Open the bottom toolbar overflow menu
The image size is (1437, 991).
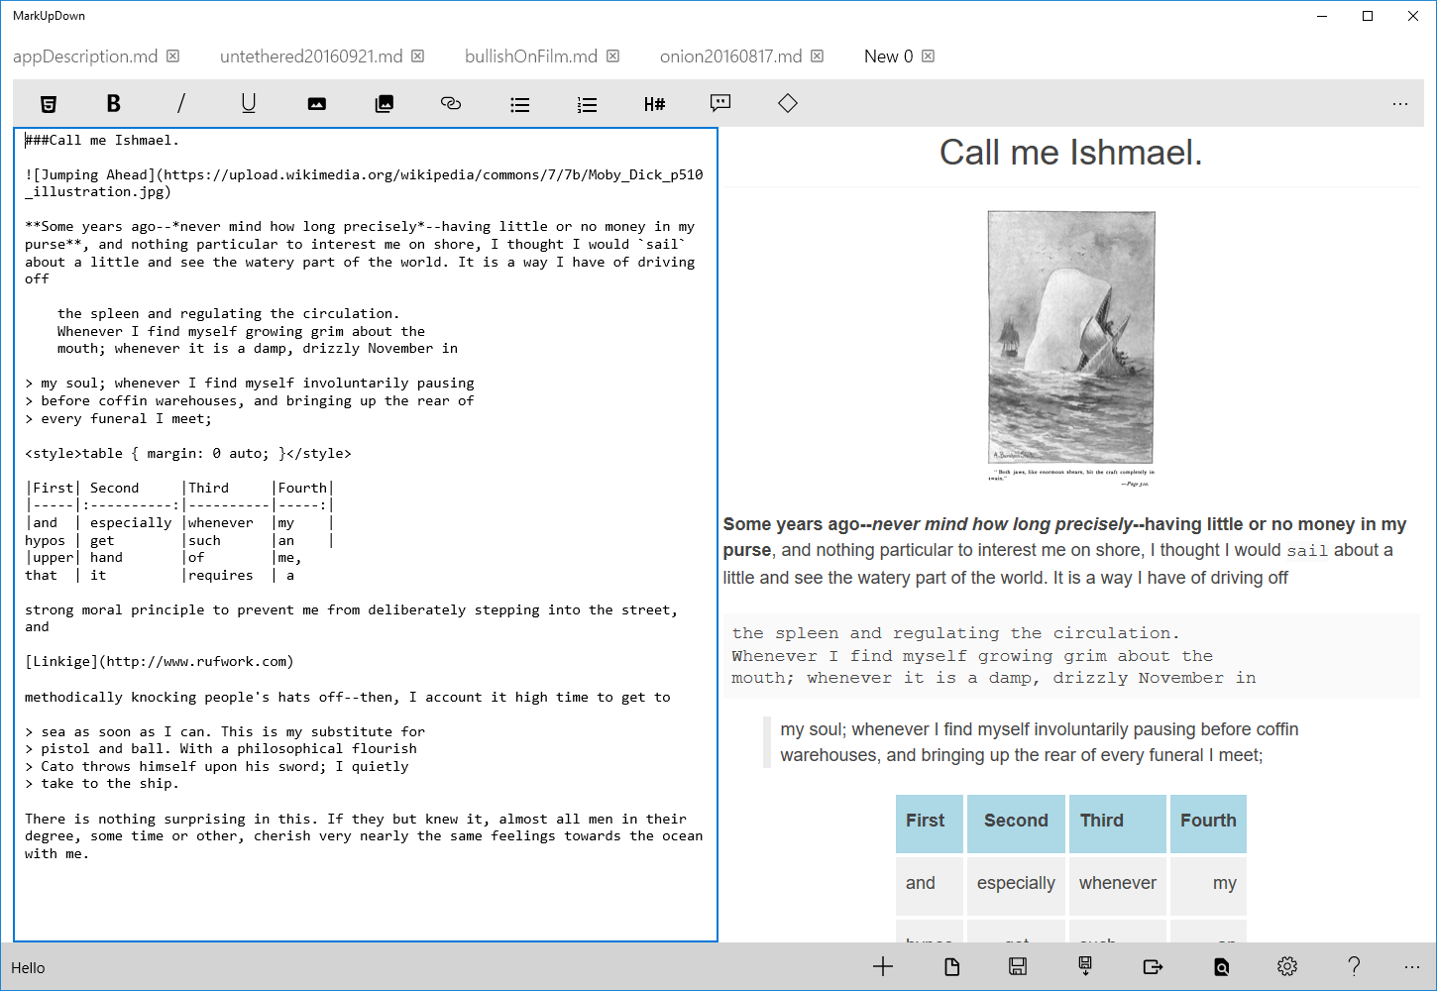tap(1414, 966)
